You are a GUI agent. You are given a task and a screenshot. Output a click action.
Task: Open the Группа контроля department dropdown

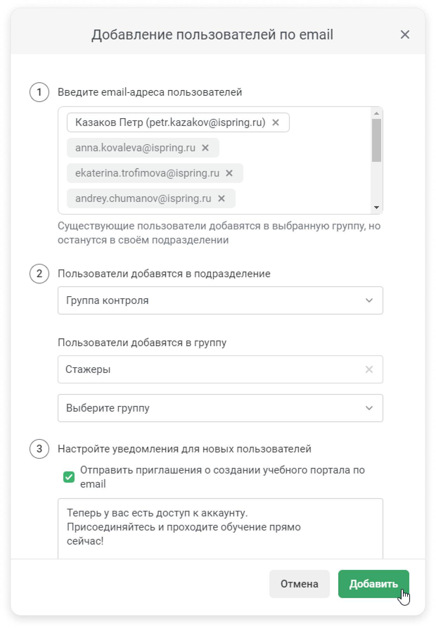[220, 300]
